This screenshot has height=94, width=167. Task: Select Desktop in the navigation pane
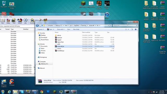(42, 35)
